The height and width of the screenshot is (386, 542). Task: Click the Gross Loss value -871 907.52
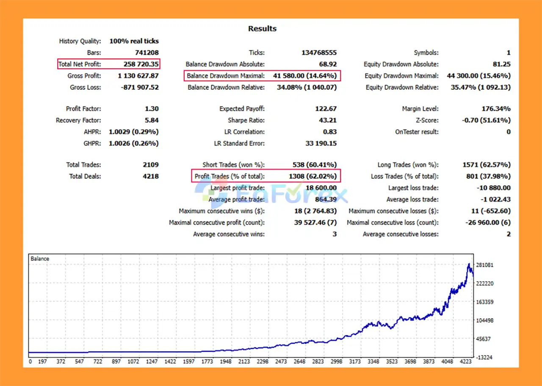coord(139,87)
